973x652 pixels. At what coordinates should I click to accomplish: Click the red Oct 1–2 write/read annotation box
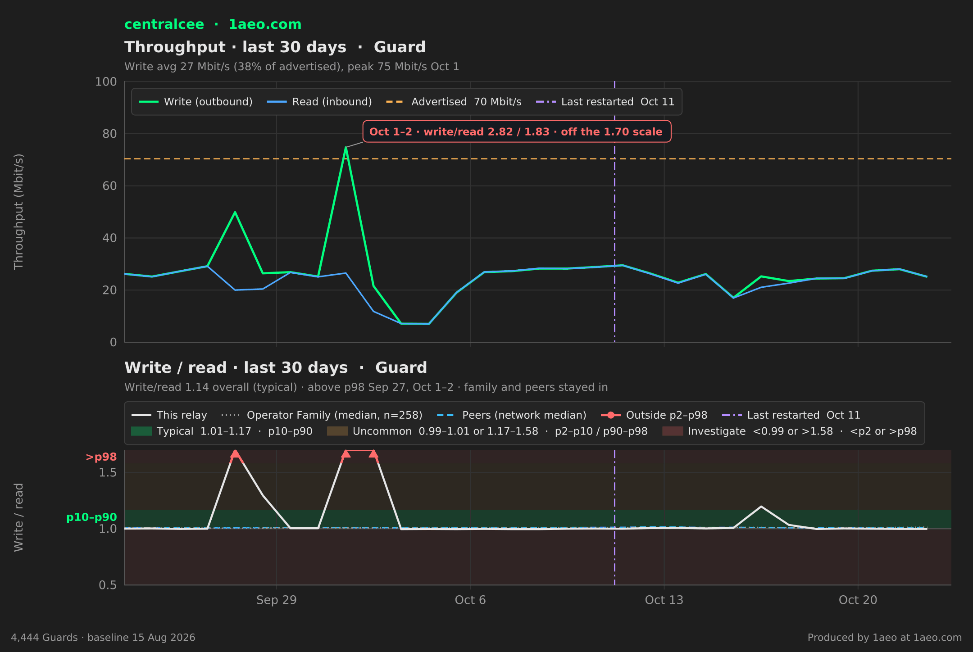pyautogui.click(x=517, y=131)
